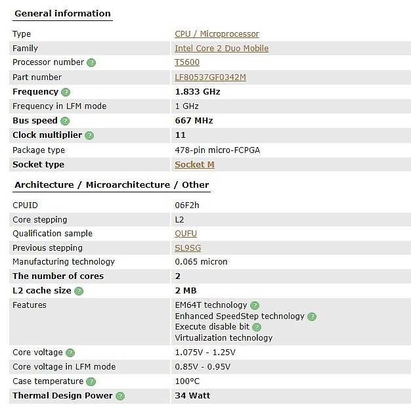Click the 478-pin micro-FCPGA package value
The image size is (411, 407).
217,150
